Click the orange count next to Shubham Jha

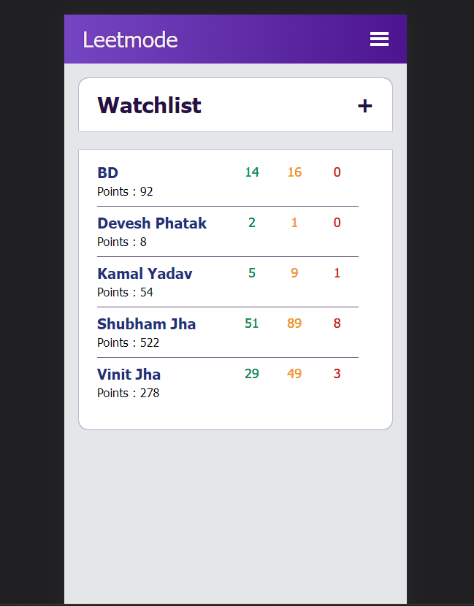(294, 323)
